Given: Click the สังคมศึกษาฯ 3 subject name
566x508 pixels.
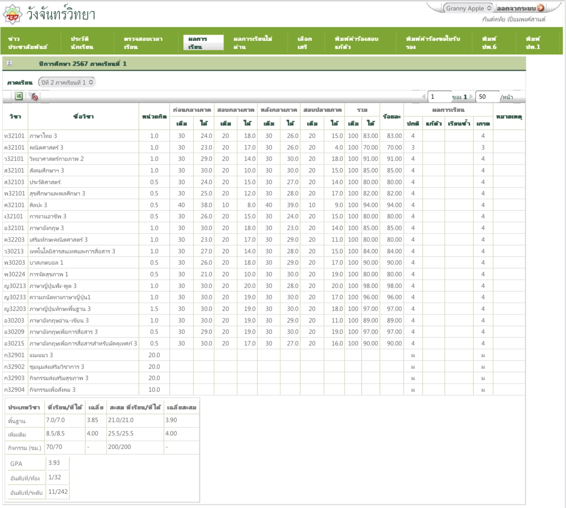Looking at the screenshot, I should pyautogui.click(x=47, y=171).
